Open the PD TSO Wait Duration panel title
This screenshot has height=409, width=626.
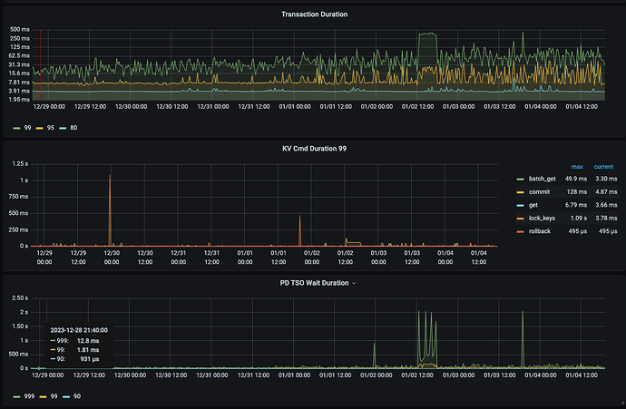314,283
